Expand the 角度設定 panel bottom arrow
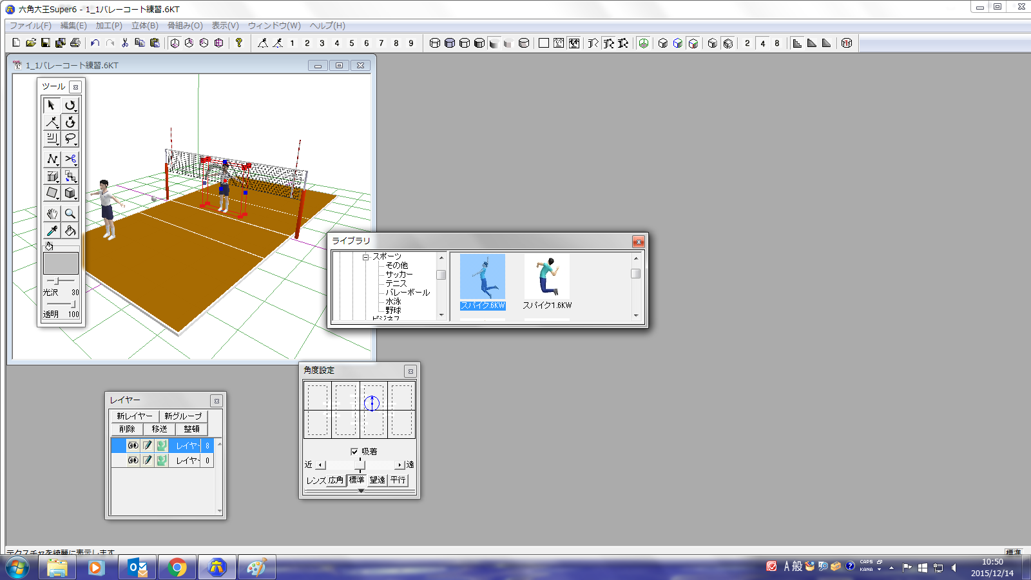The width and height of the screenshot is (1031, 580). coord(361,491)
